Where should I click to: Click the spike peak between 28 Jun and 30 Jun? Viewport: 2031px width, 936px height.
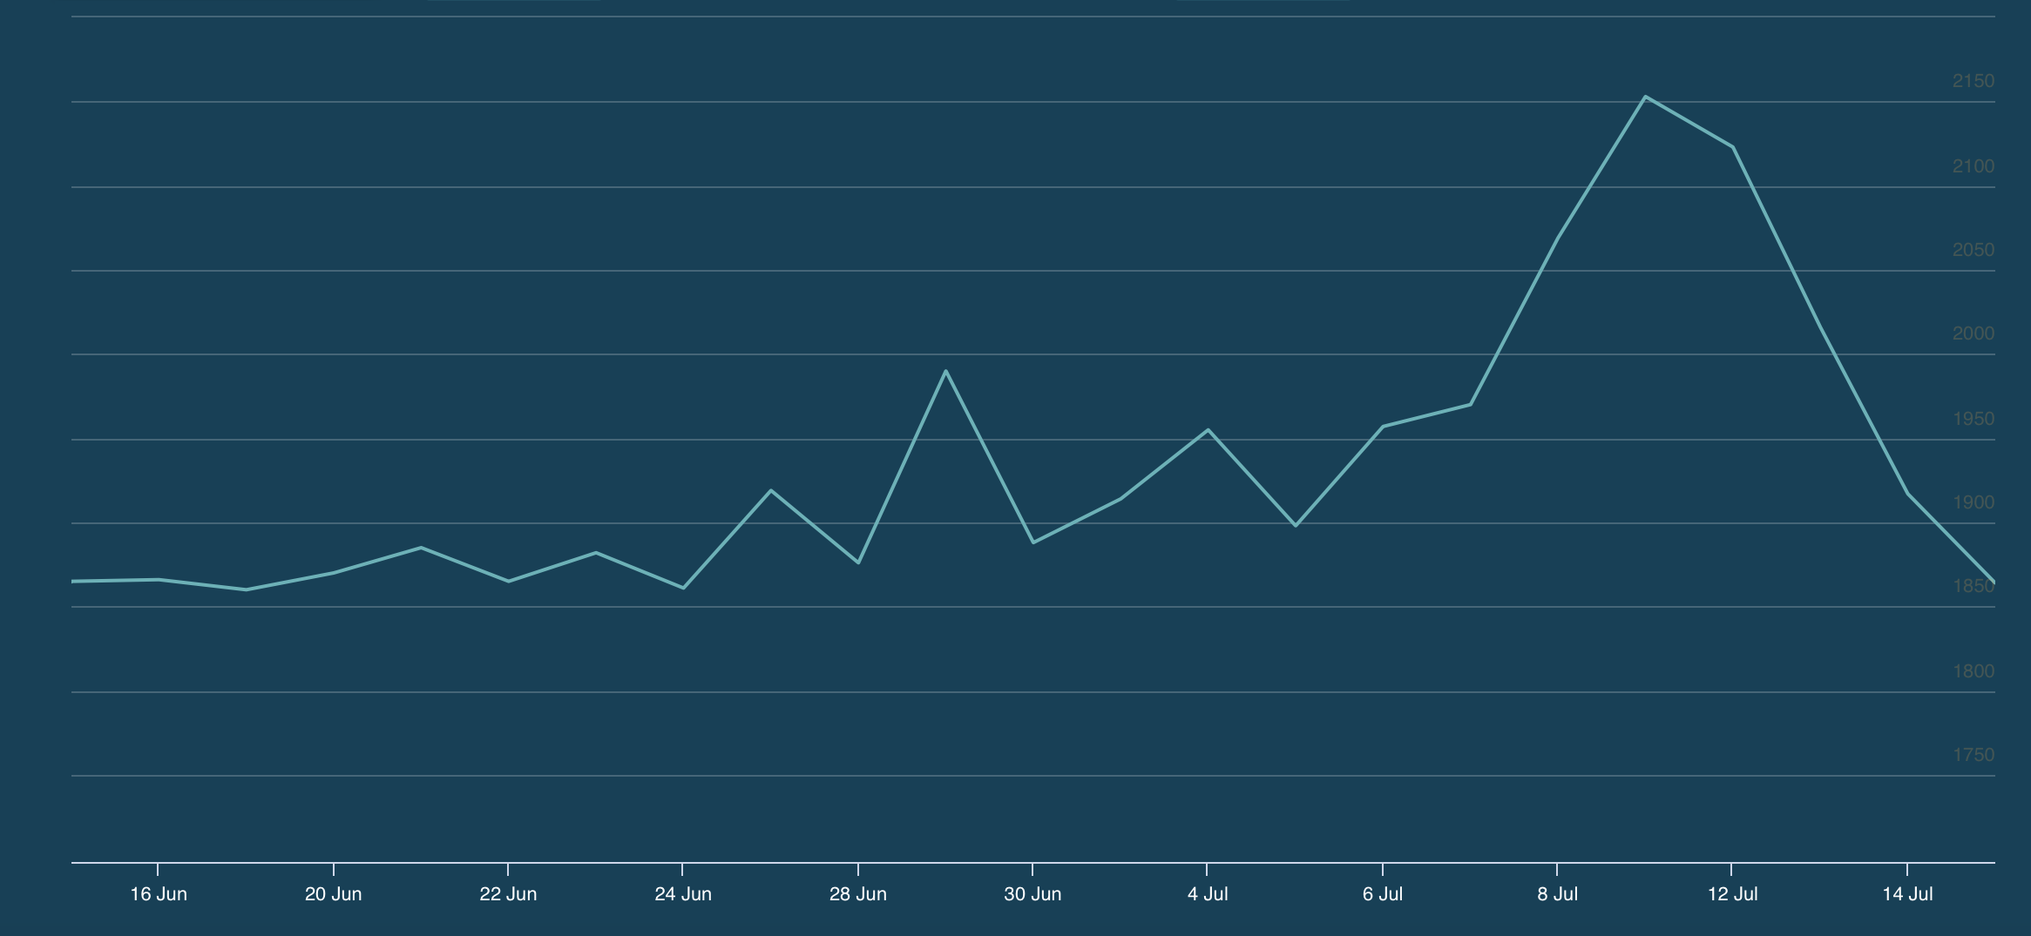(x=945, y=371)
